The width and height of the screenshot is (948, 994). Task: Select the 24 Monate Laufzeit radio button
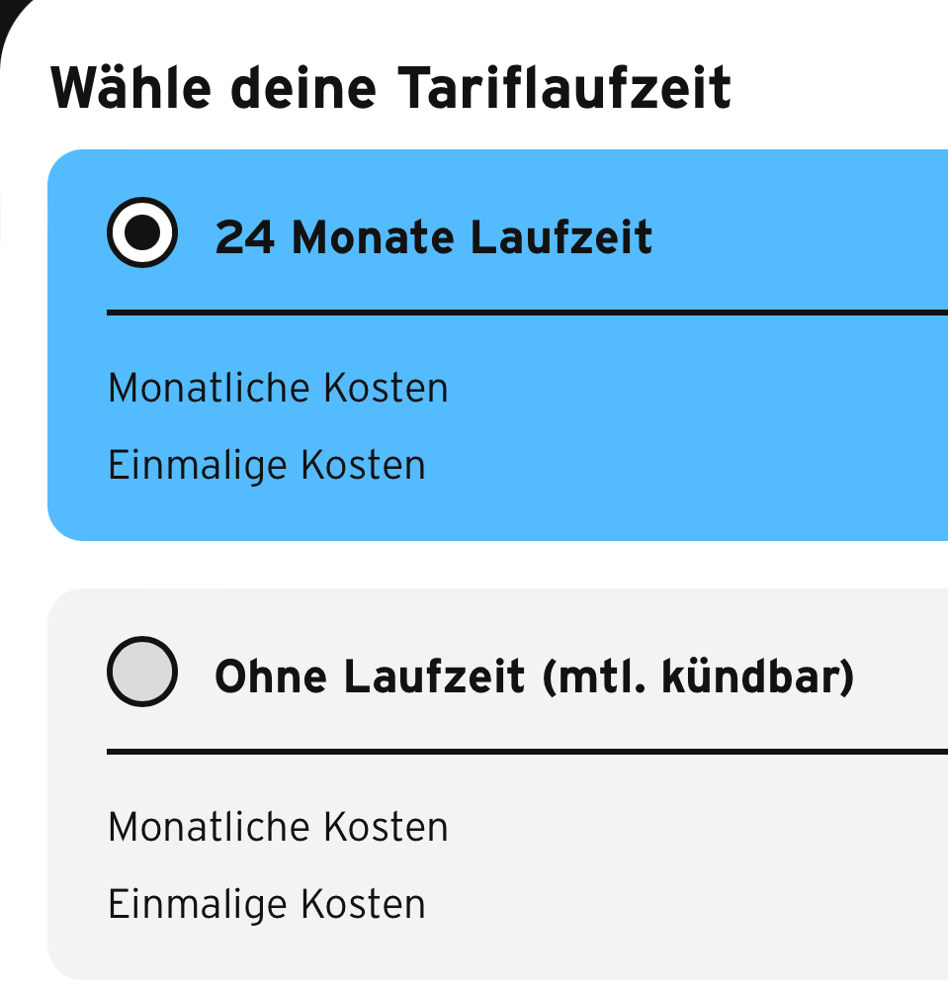(142, 233)
